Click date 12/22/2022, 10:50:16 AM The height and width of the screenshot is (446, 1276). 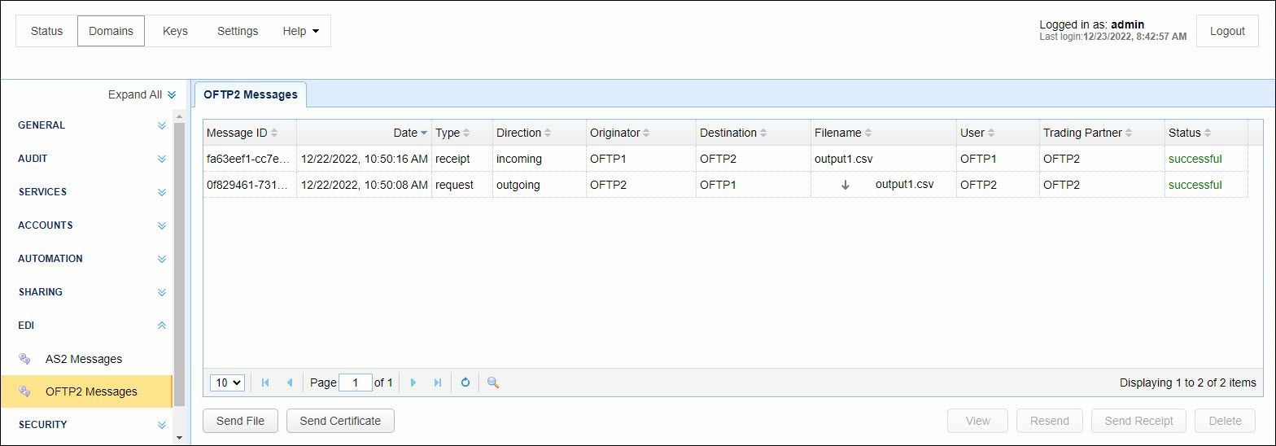[x=365, y=159]
